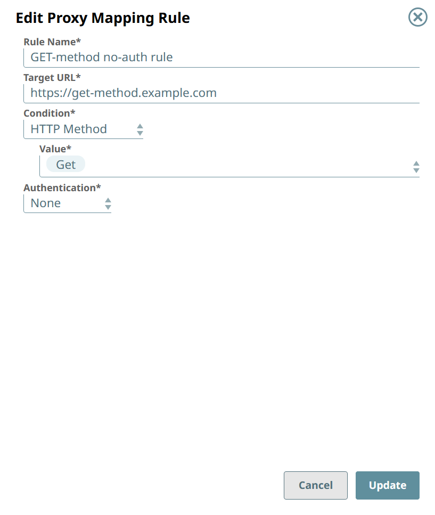This screenshot has width=435, height=515.
Task: Click the Update button
Action: (x=387, y=485)
